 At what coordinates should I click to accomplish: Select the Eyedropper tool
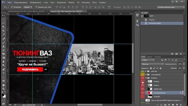(x=4, y=34)
